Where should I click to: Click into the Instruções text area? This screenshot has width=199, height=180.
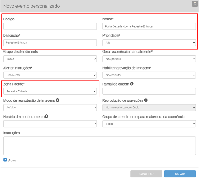[99, 146]
